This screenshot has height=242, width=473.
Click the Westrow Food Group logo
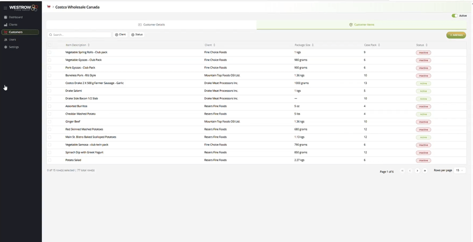(24, 8)
